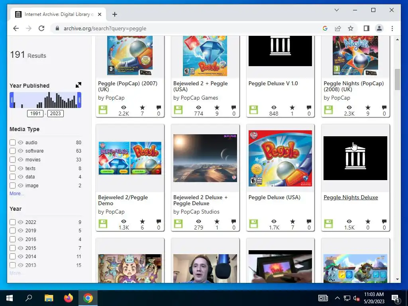Click the left handle of year range slider
Screen dimensions: 408x306
click(12, 100)
